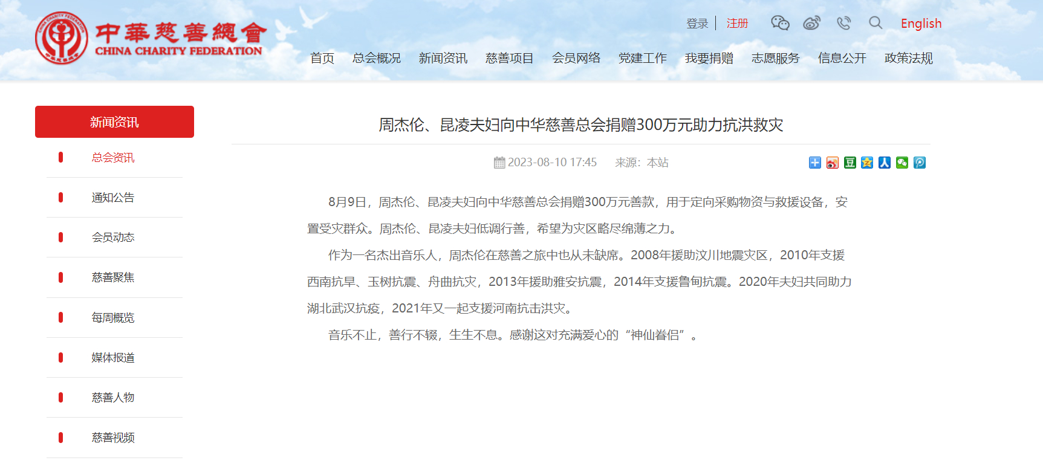Click the article title about 周杰伦 donation

click(581, 125)
